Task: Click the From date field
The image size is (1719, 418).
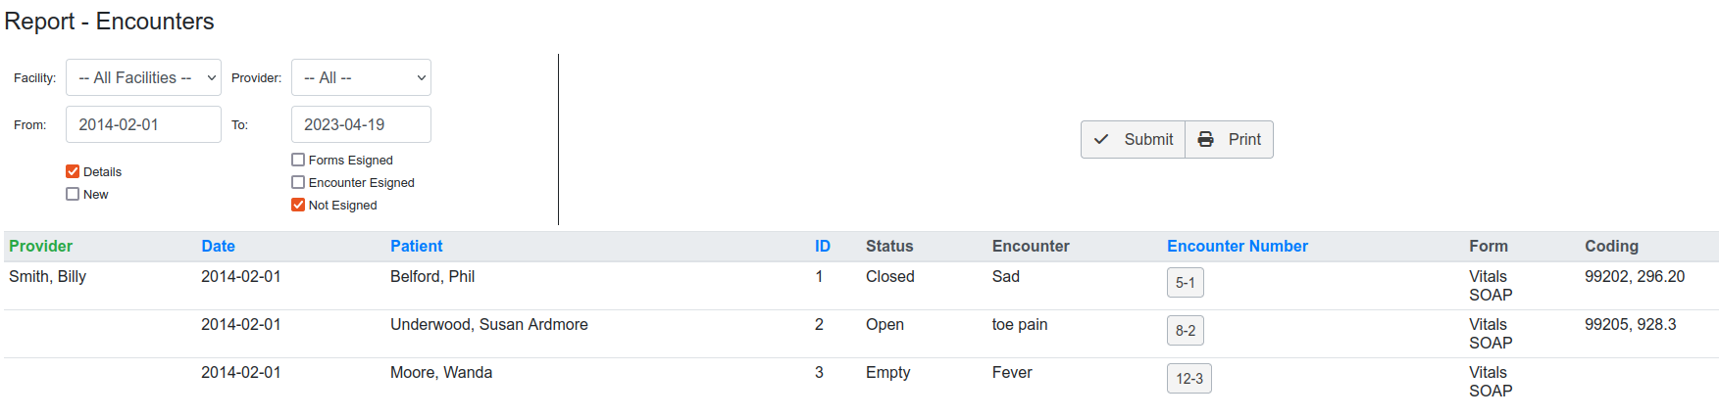Action: coord(143,125)
